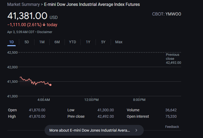Click the 42,500 y-axis label
This screenshot has width=203, height=138.
(x=13, y=53)
